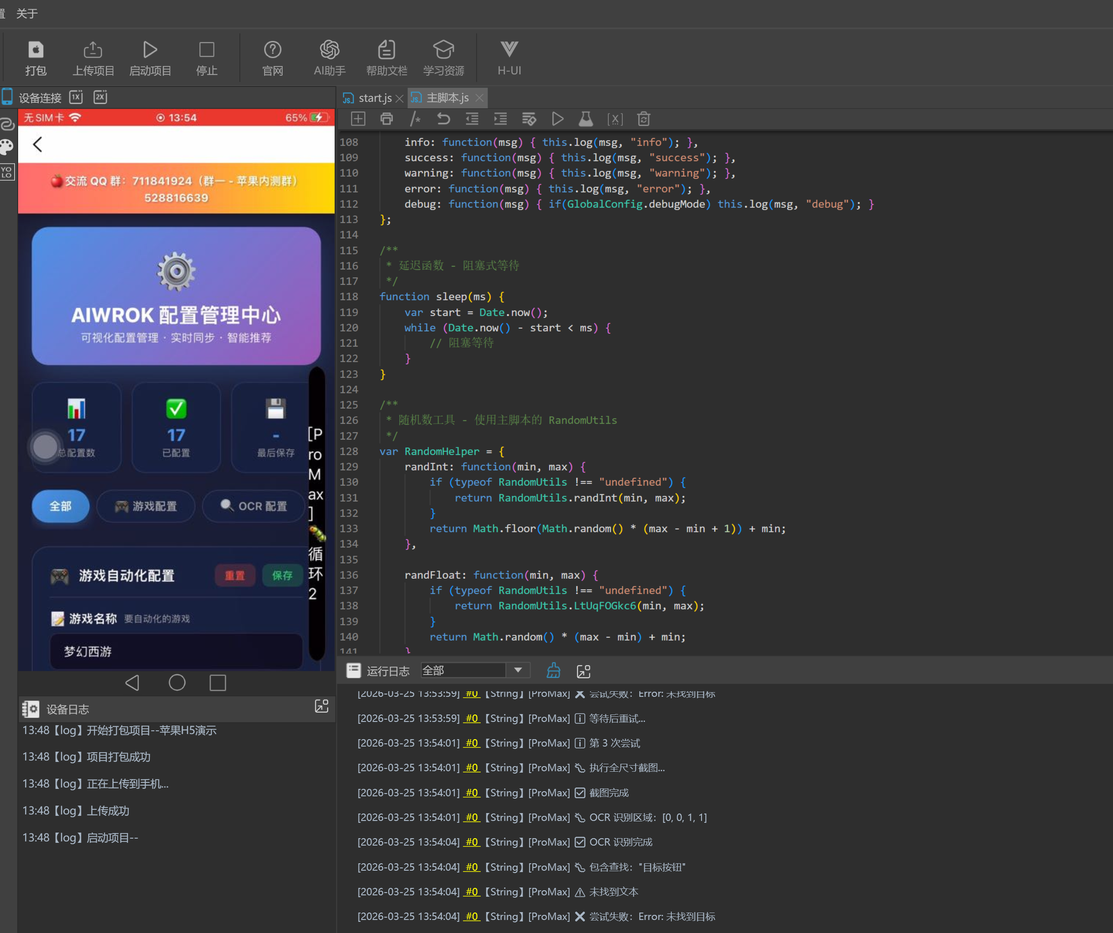Viewport: 1113px width, 933px height.
Task: Open the 关于 menu
Action: click(26, 13)
